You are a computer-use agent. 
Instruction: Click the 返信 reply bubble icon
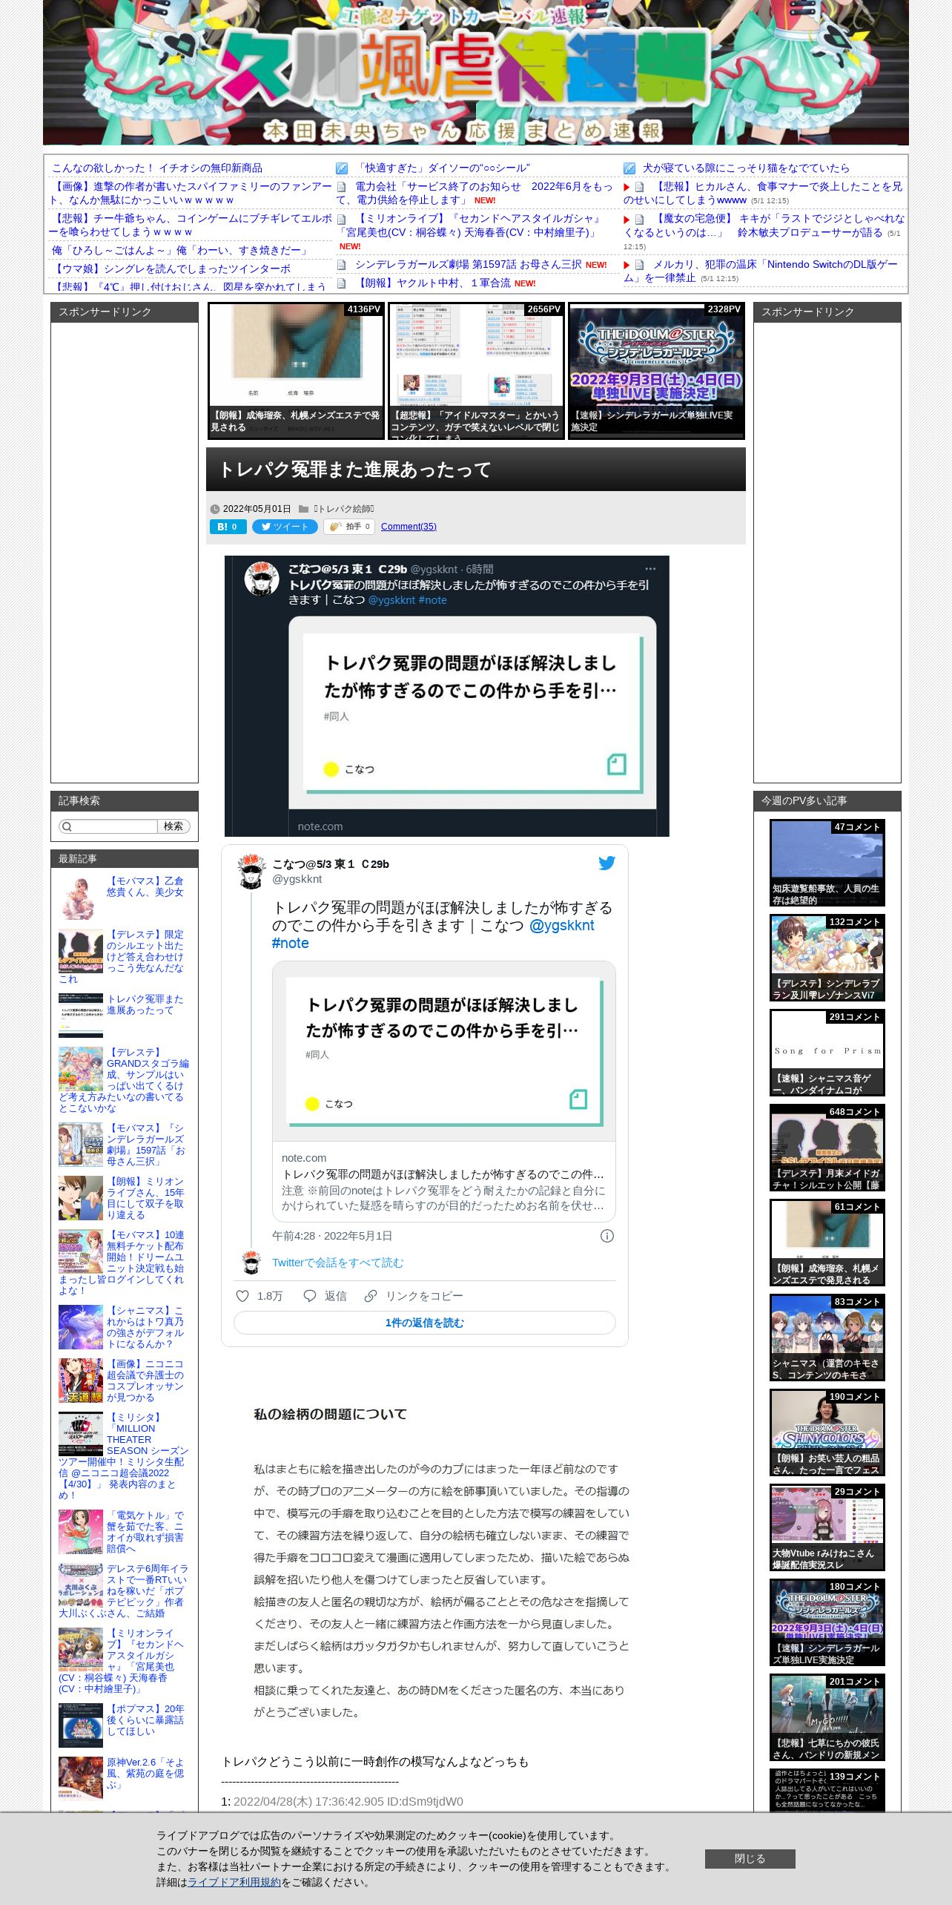point(310,1296)
